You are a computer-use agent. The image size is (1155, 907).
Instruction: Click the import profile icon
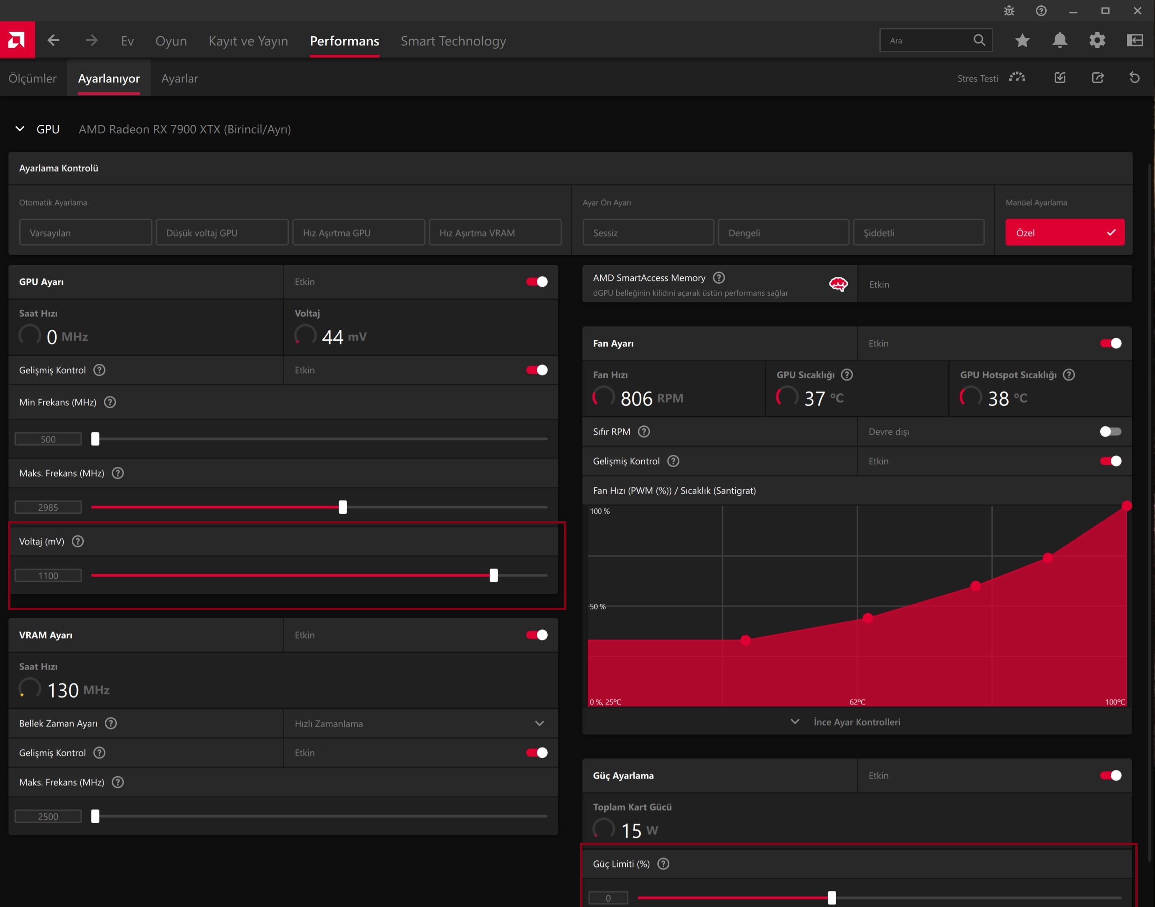coord(1060,78)
